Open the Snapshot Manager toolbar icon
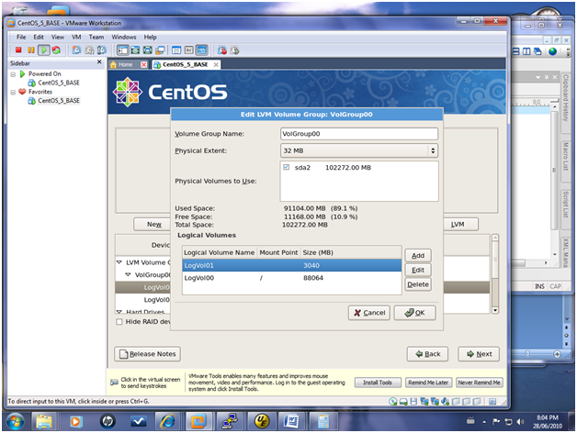 coord(102,50)
